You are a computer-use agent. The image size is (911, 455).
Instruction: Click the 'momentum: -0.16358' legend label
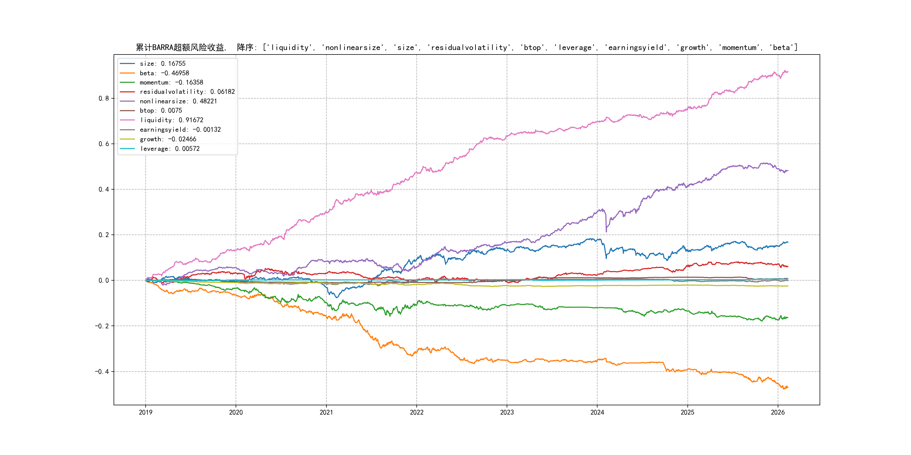pyautogui.click(x=171, y=82)
